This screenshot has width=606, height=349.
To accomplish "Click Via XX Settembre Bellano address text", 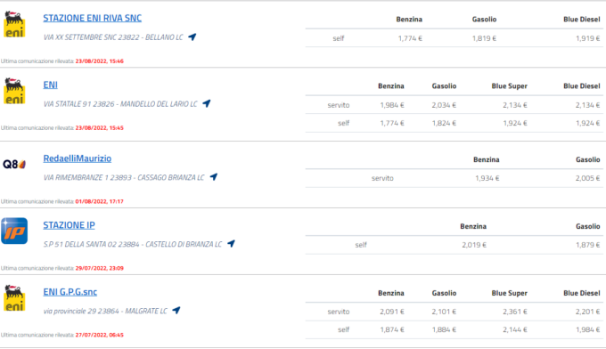I will 113,37.
